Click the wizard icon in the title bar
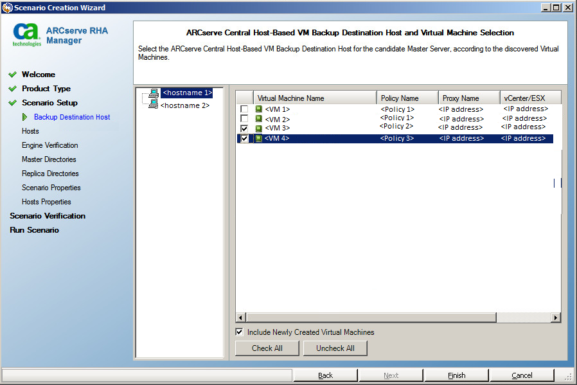Viewport: 577px width, 385px height. [x=6, y=7]
